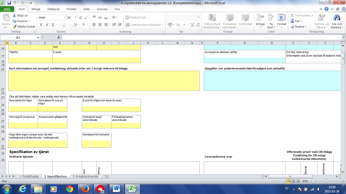Open Formatera som tabell gallery
346x194 pixels.
pos(229,21)
